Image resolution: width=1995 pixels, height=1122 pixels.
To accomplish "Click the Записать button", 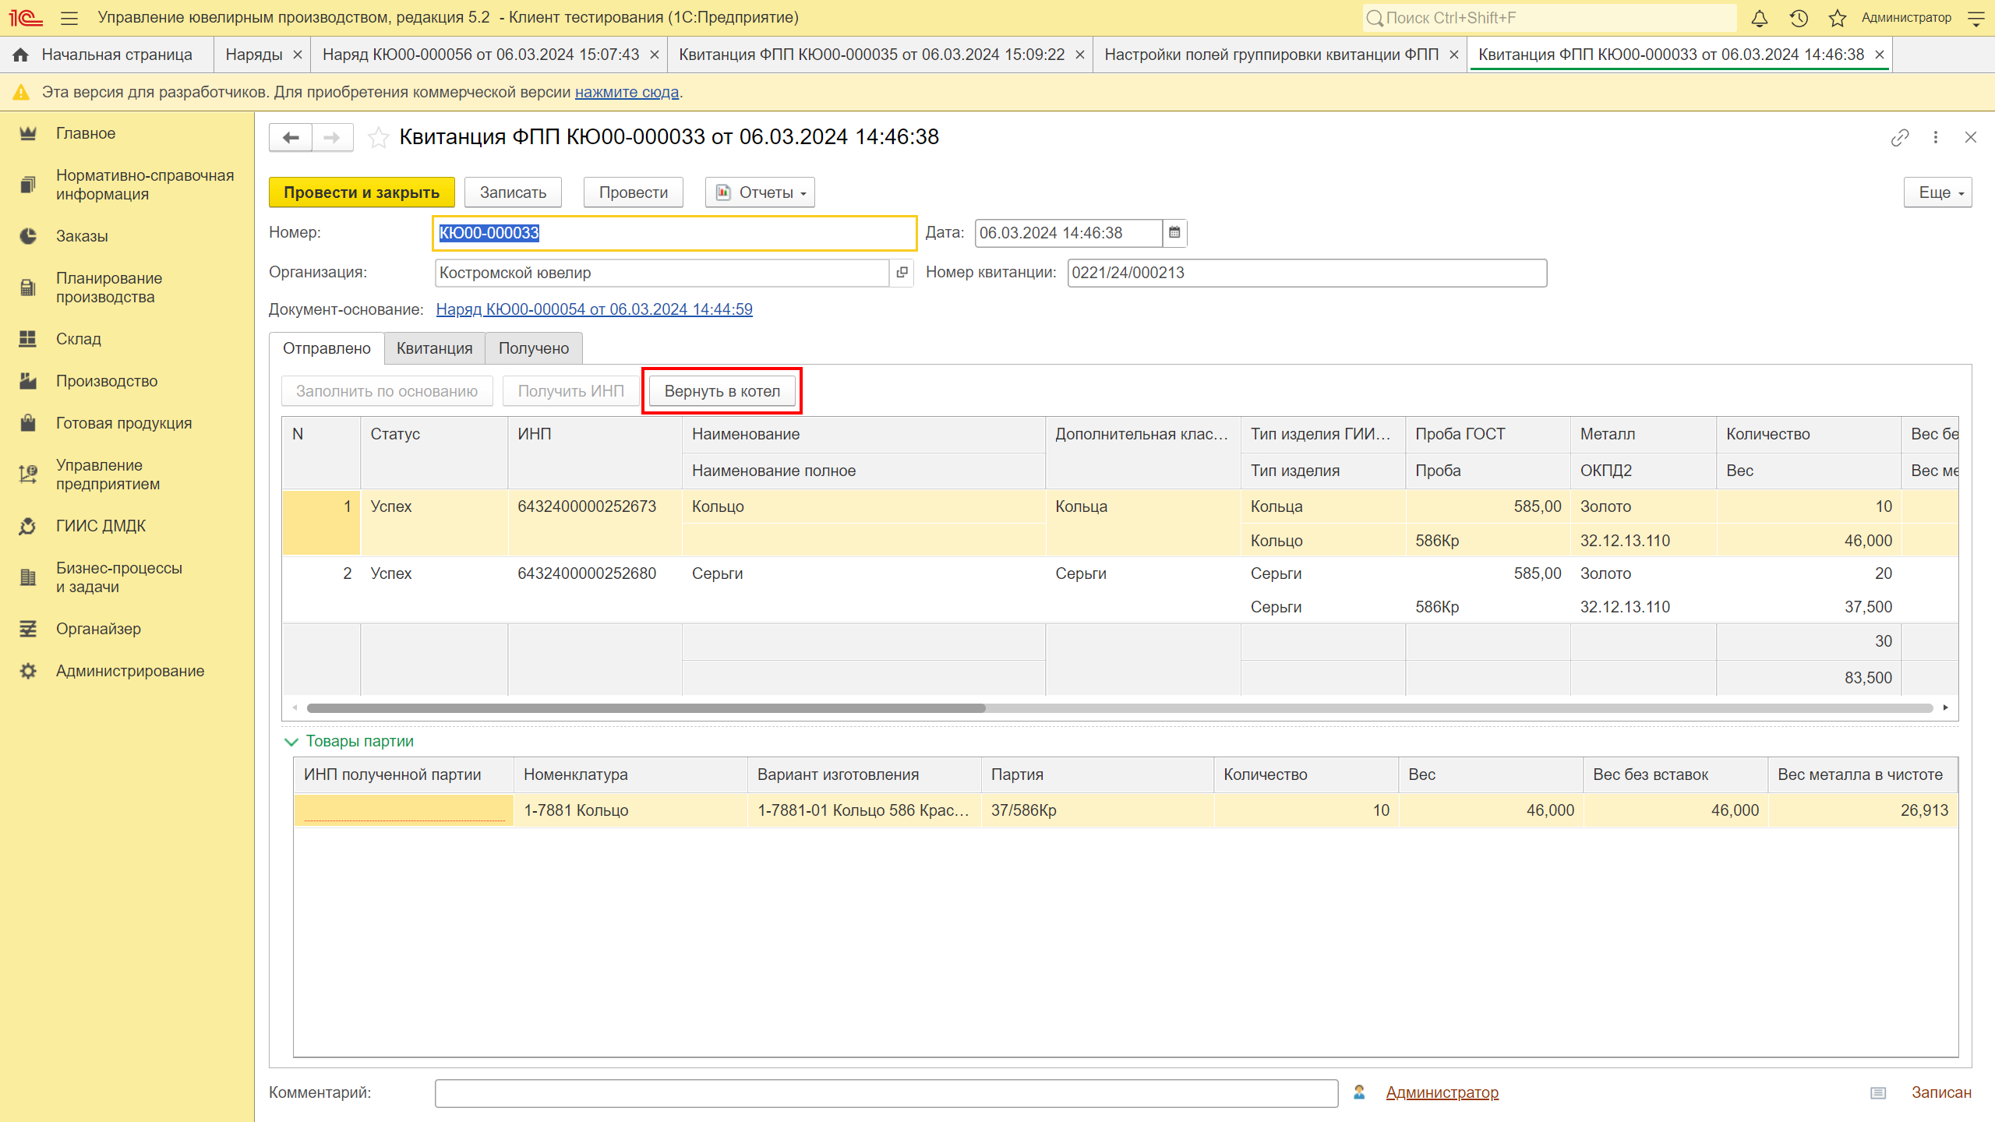I will [513, 192].
